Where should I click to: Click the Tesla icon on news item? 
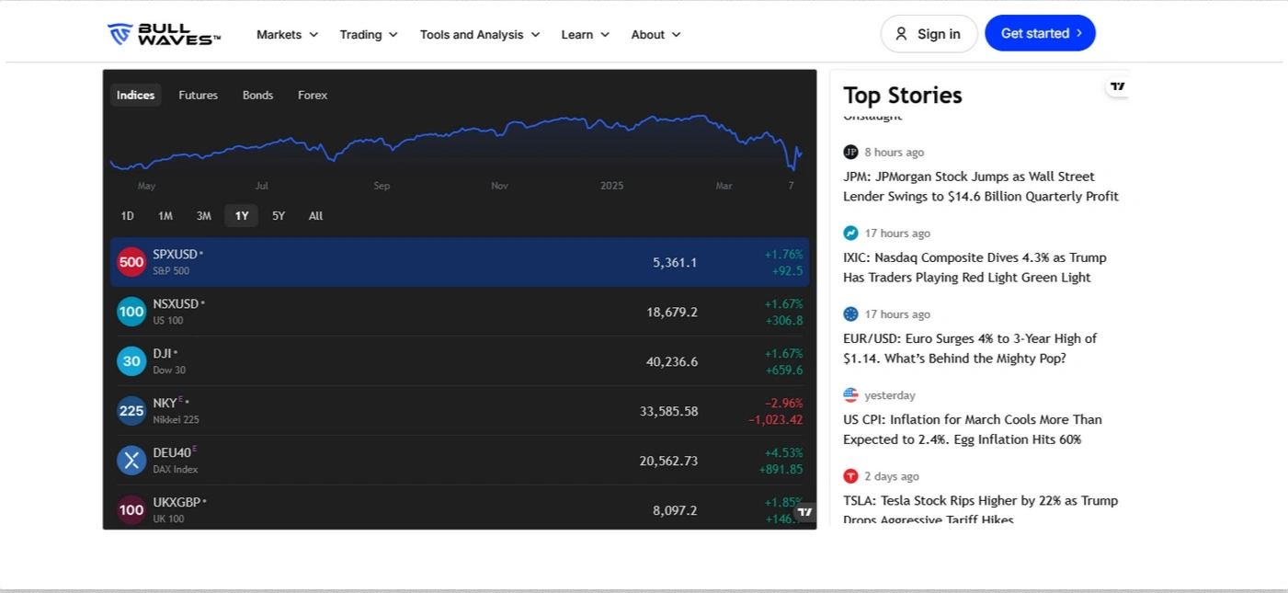(x=850, y=476)
